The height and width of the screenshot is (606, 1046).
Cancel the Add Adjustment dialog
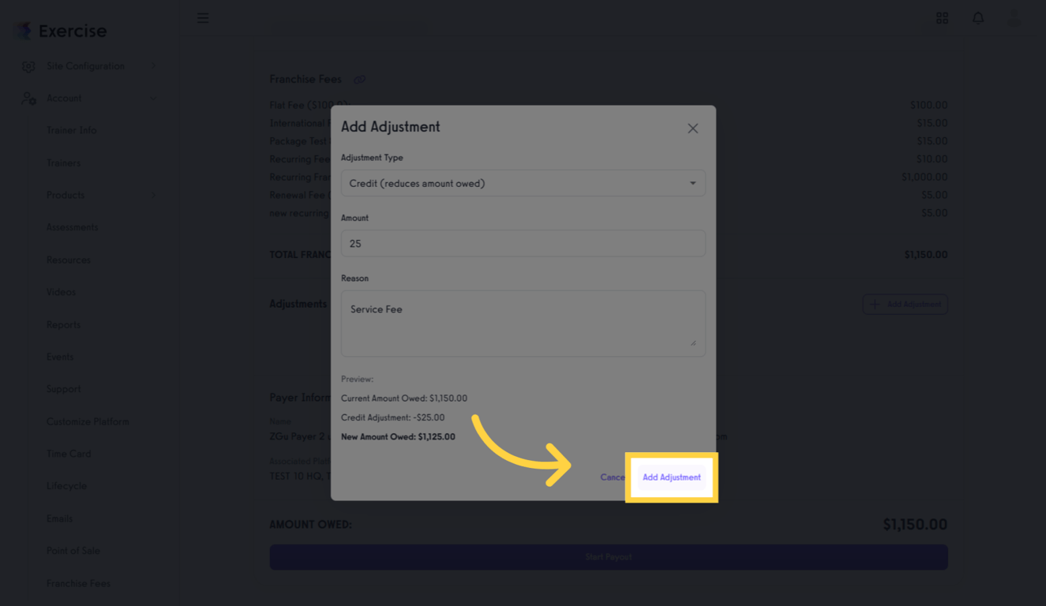pyautogui.click(x=612, y=477)
